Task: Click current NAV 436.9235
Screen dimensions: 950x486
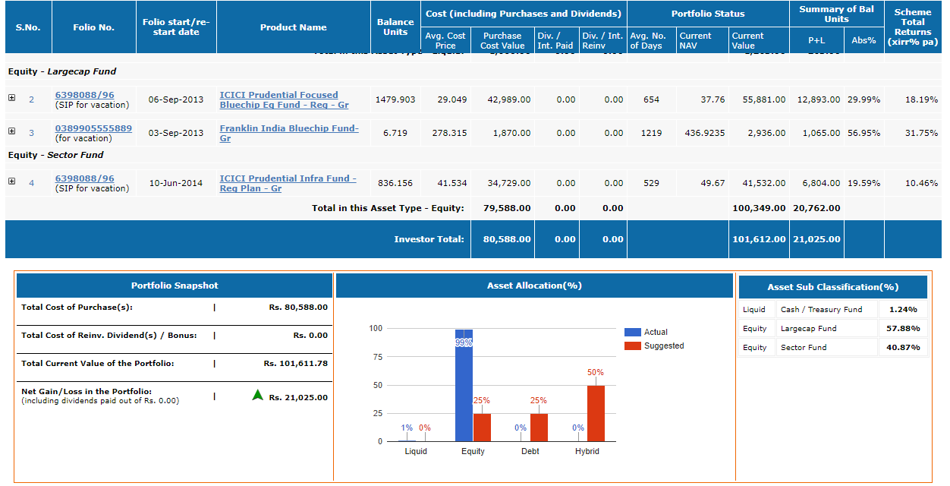Action: coord(704,133)
